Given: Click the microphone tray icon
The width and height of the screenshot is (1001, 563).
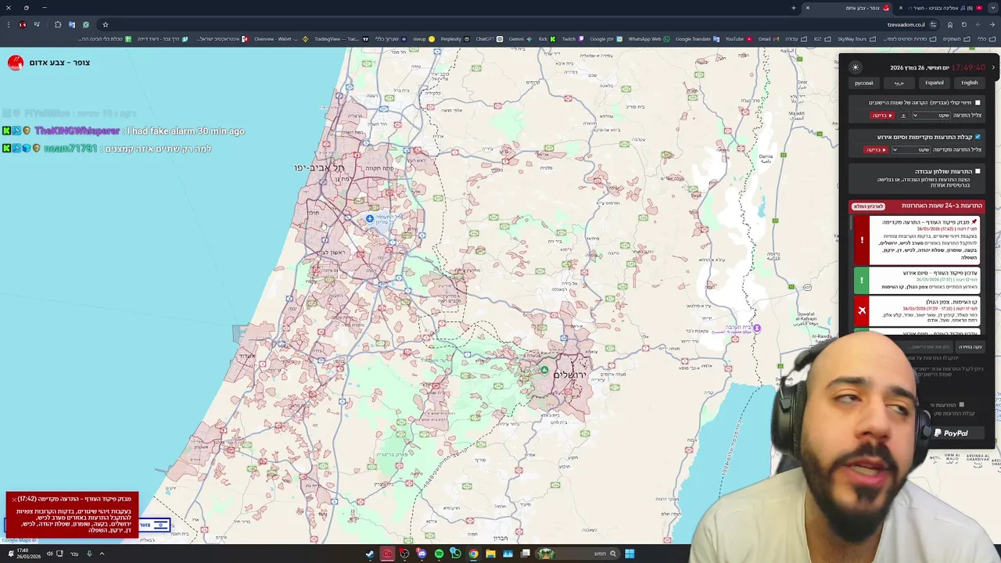Looking at the screenshot, I should (x=88, y=554).
